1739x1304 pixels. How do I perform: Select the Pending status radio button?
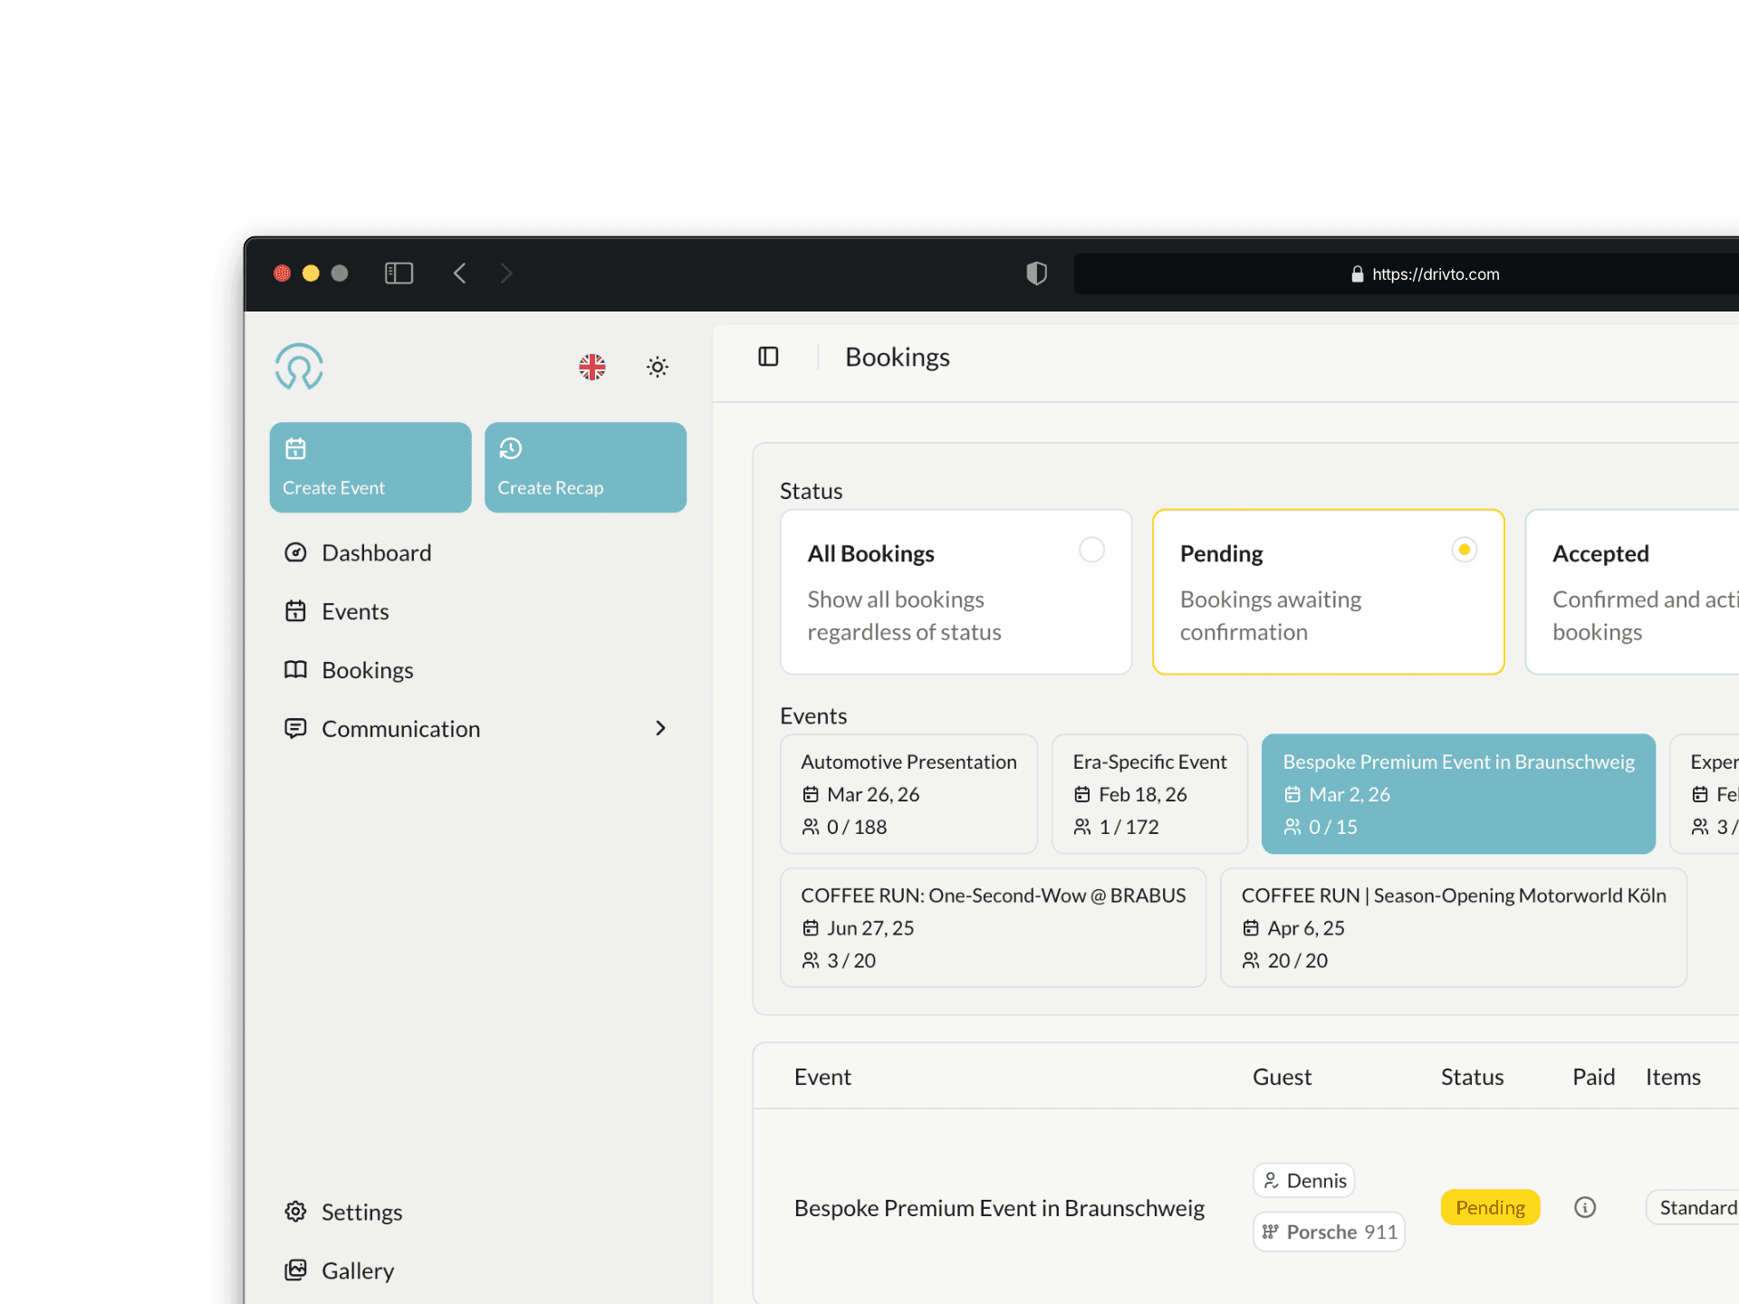pyautogui.click(x=1464, y=550)
